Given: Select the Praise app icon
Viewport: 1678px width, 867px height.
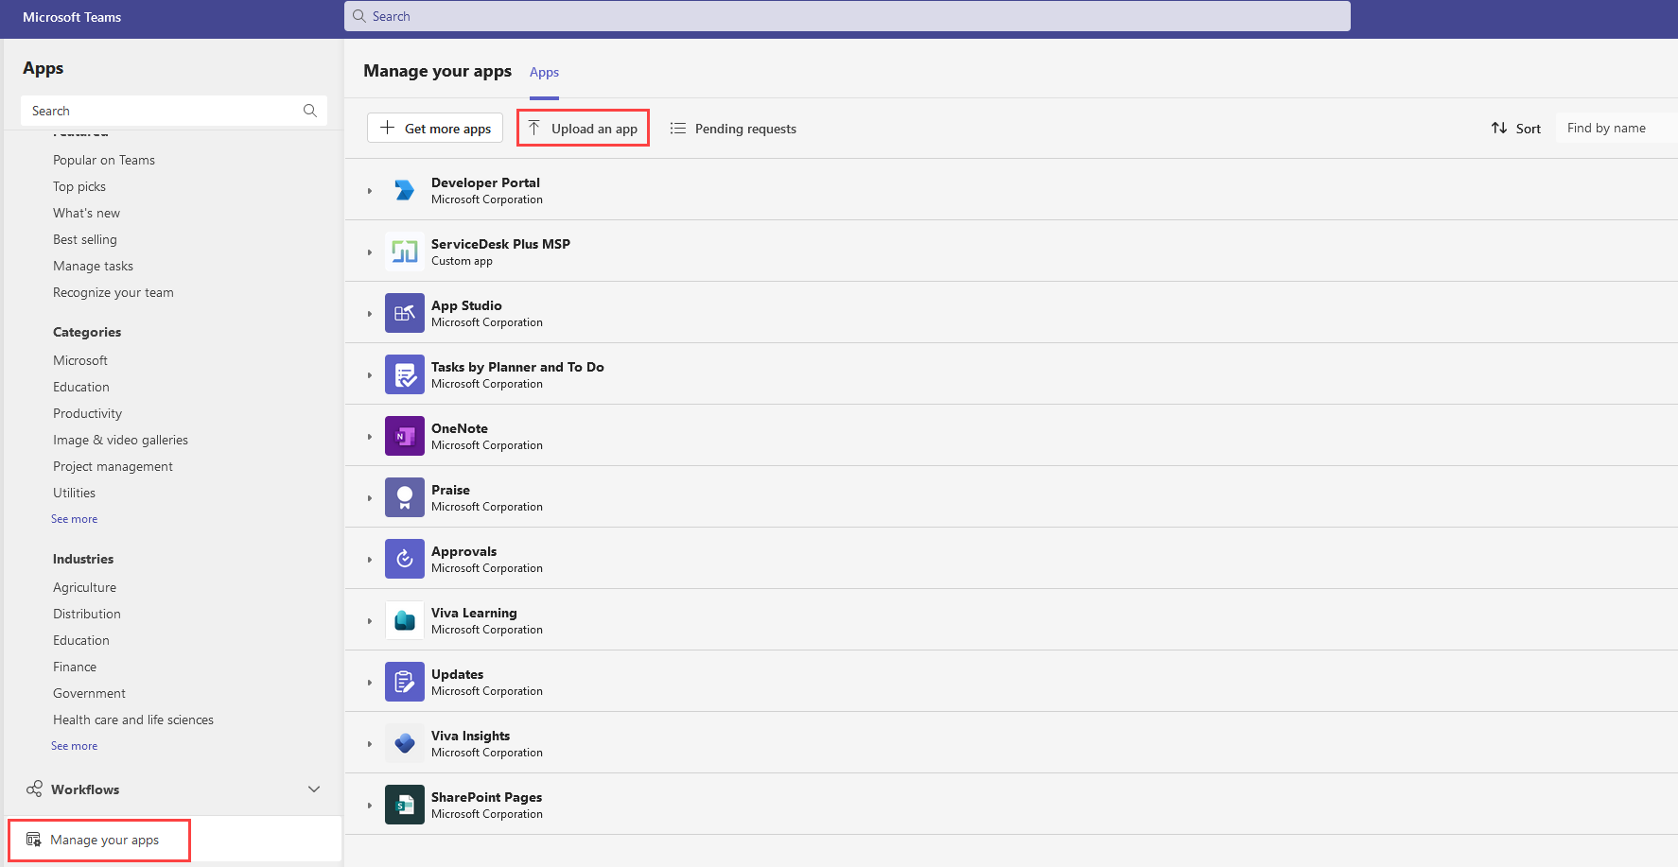Looking at the screenshot, I should 405,497.
